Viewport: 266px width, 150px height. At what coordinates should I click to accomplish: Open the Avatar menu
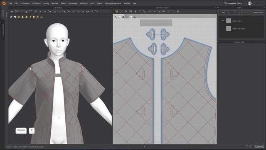[x=63, y=3]
